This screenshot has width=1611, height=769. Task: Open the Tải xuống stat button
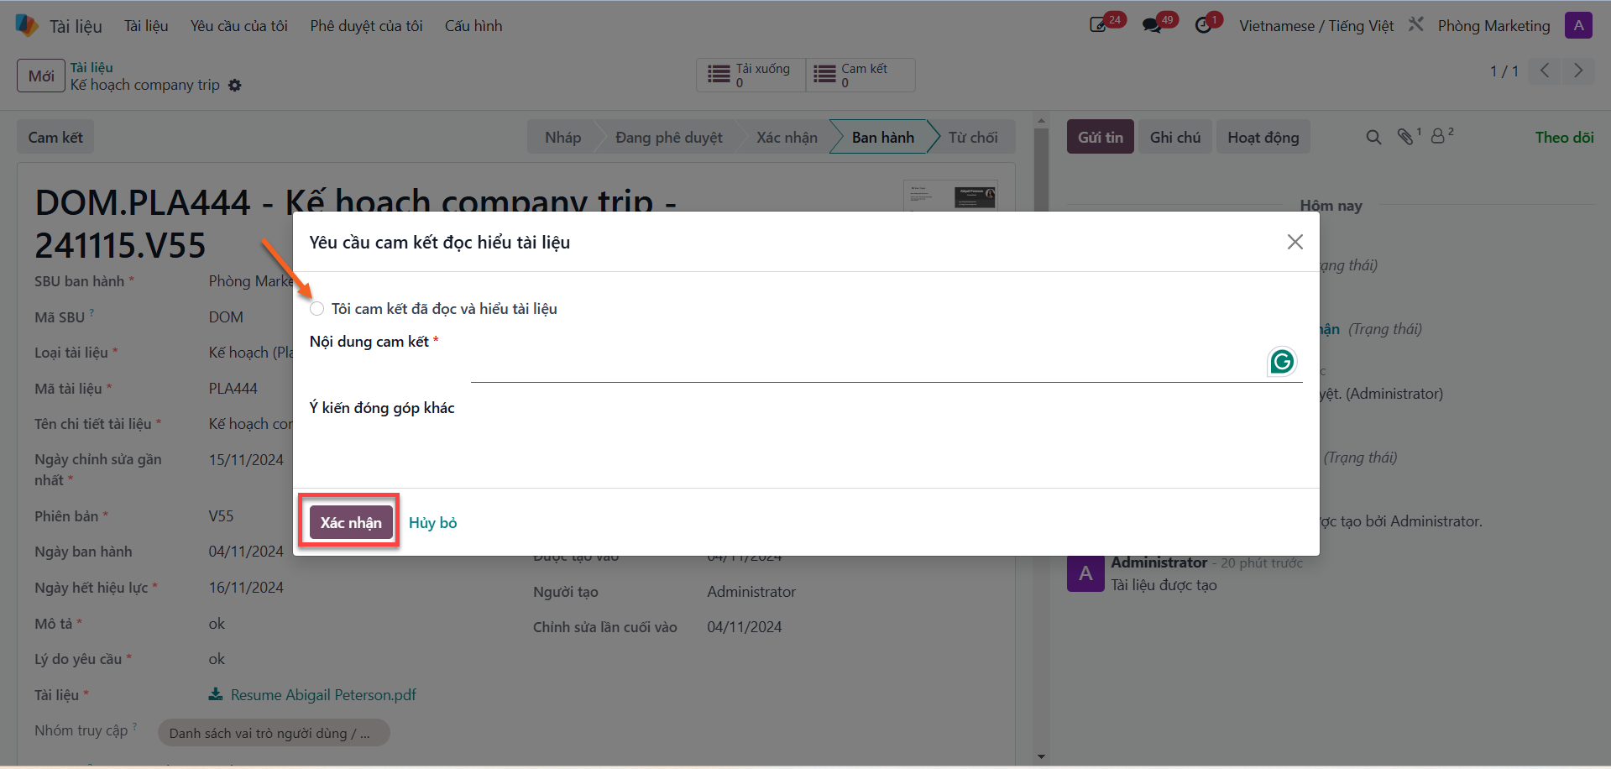click(751, 75)
